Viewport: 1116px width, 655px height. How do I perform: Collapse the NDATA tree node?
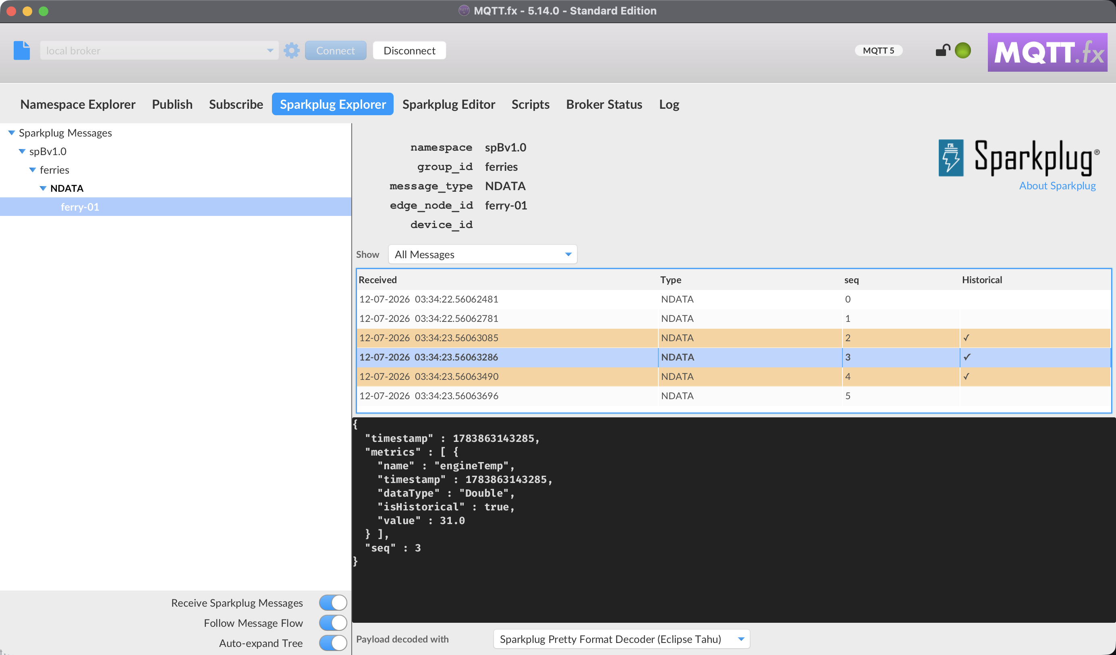click(x=43, y=189)
